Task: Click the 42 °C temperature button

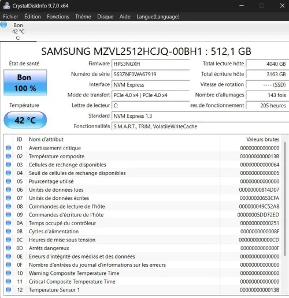Action: click(x=25, y=120)
